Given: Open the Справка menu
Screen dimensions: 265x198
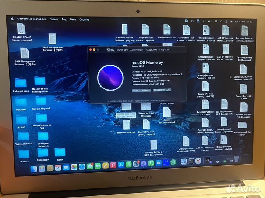Looking at the screenshot, I should [x=84, y=19].
